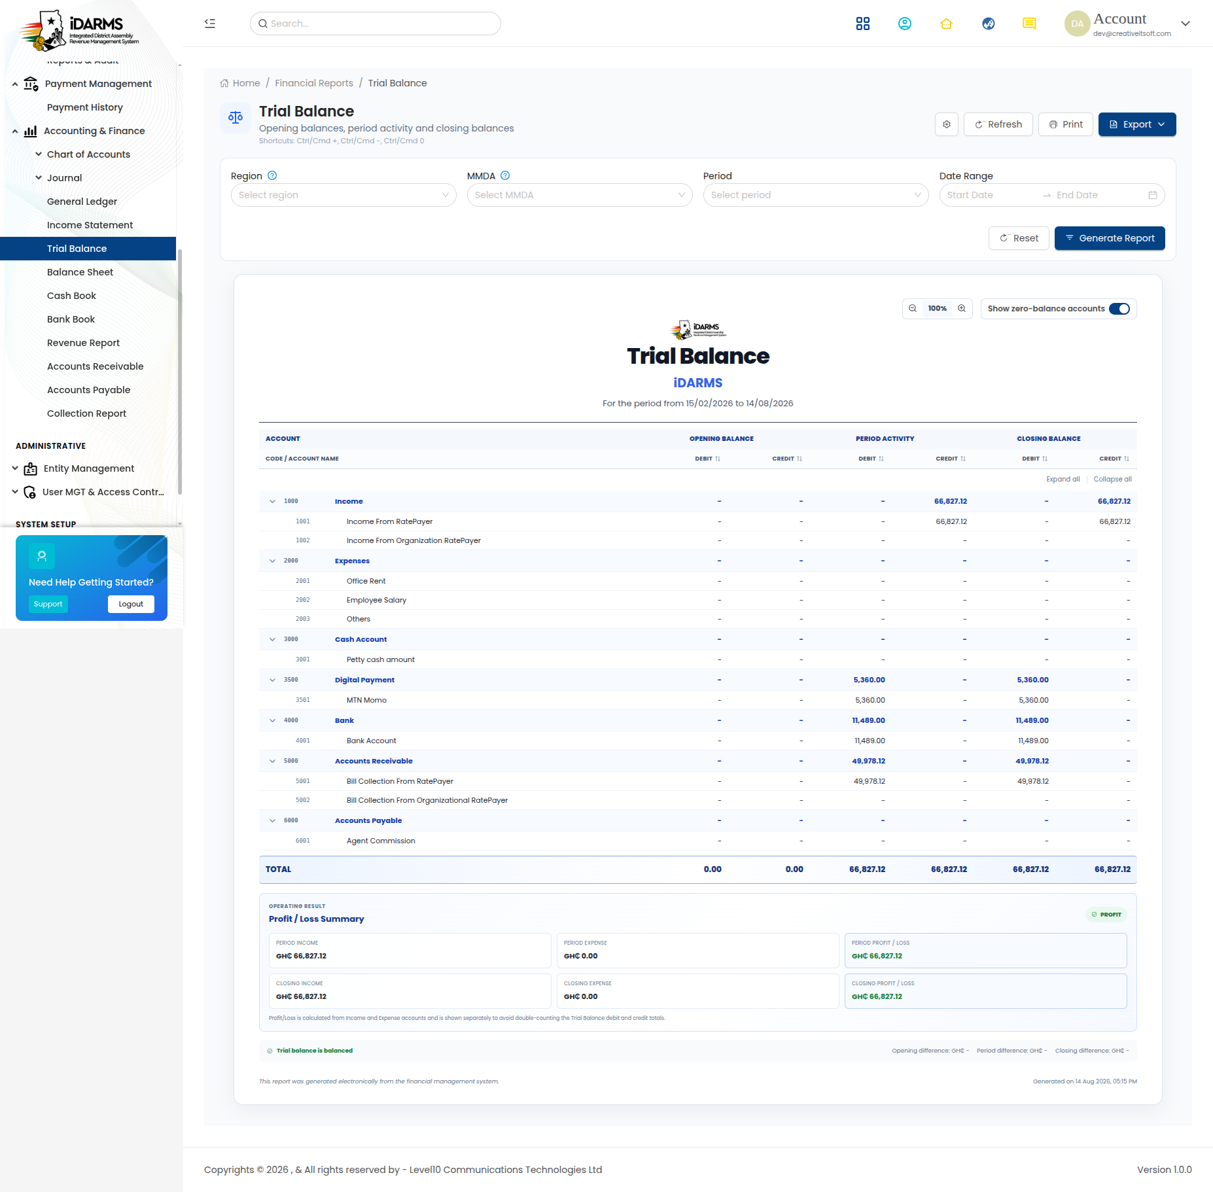Viewport: 1213px width, 1192px height.
Task: Open the apps grid icon
Action: point(862,24)
